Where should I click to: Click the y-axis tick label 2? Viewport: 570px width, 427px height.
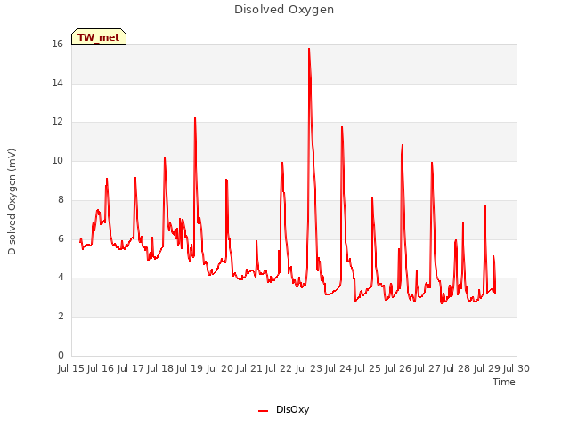pos(61,317)
